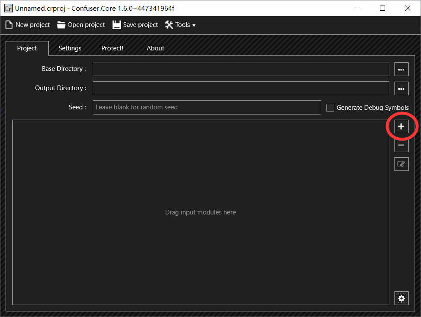421x317 pixels.
Task: Minimize the Confuser.Core window
Action: pos(358,8)
